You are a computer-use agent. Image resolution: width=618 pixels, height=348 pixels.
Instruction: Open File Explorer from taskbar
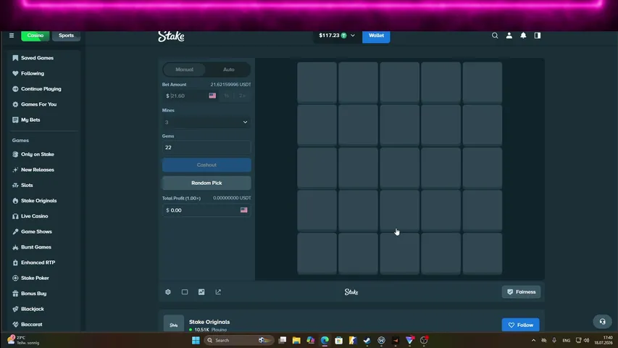[296, 340]
